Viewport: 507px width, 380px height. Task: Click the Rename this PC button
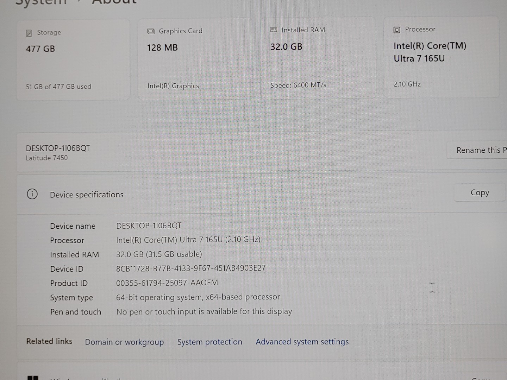click(x=481, y=150)
